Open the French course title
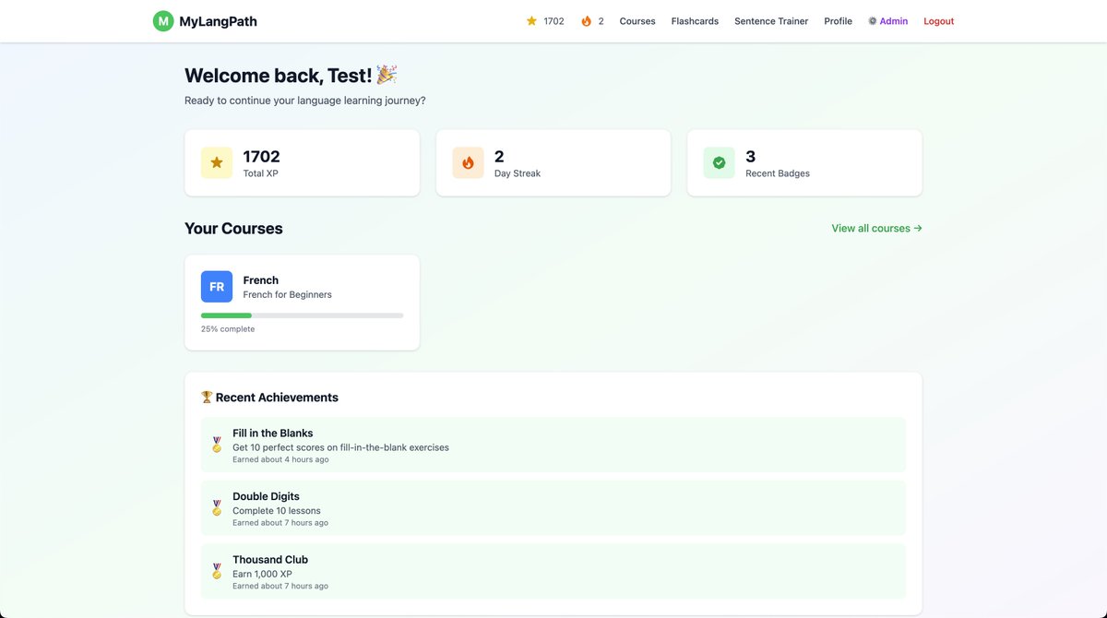The width and height of the screenshot is (1107, 618). 261,280
